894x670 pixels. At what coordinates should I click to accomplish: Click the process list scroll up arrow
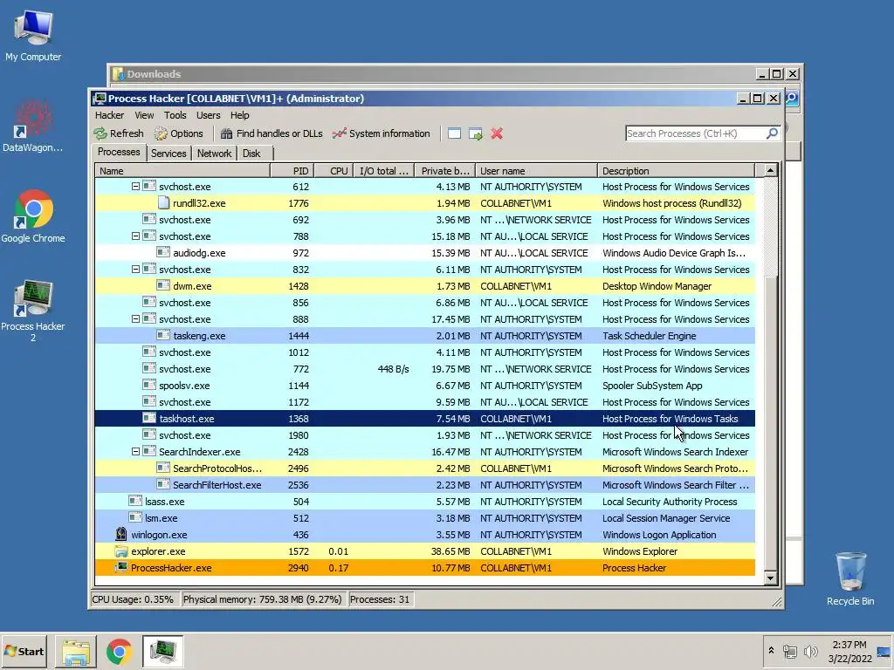(770, 170)
